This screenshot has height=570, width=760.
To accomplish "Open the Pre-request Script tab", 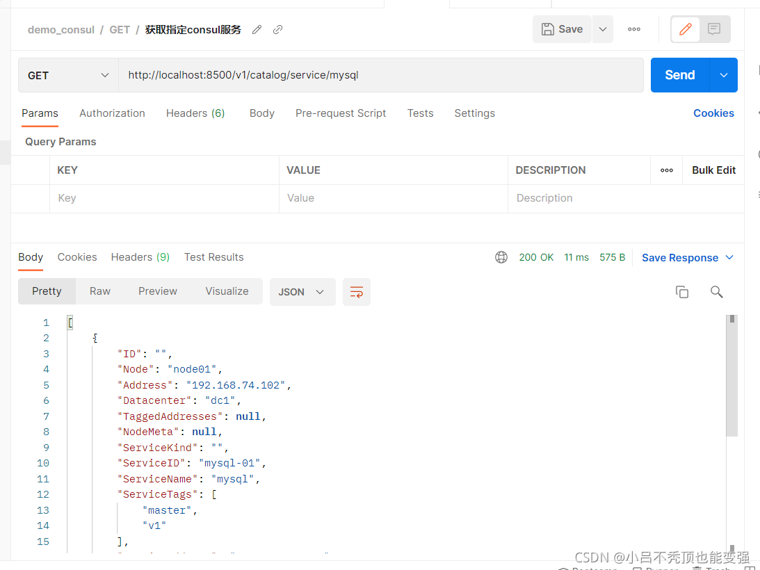I will (x=341, y=113).
